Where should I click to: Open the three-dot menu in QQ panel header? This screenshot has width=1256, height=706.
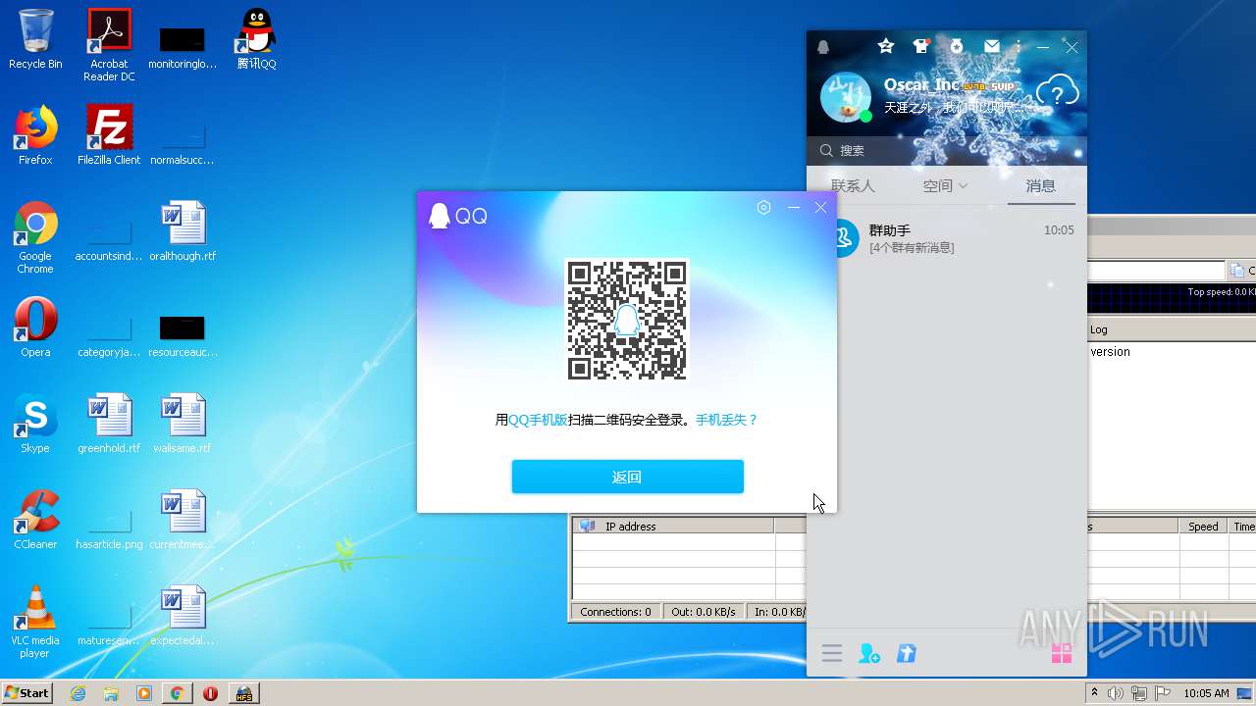tap(1019, 46)
